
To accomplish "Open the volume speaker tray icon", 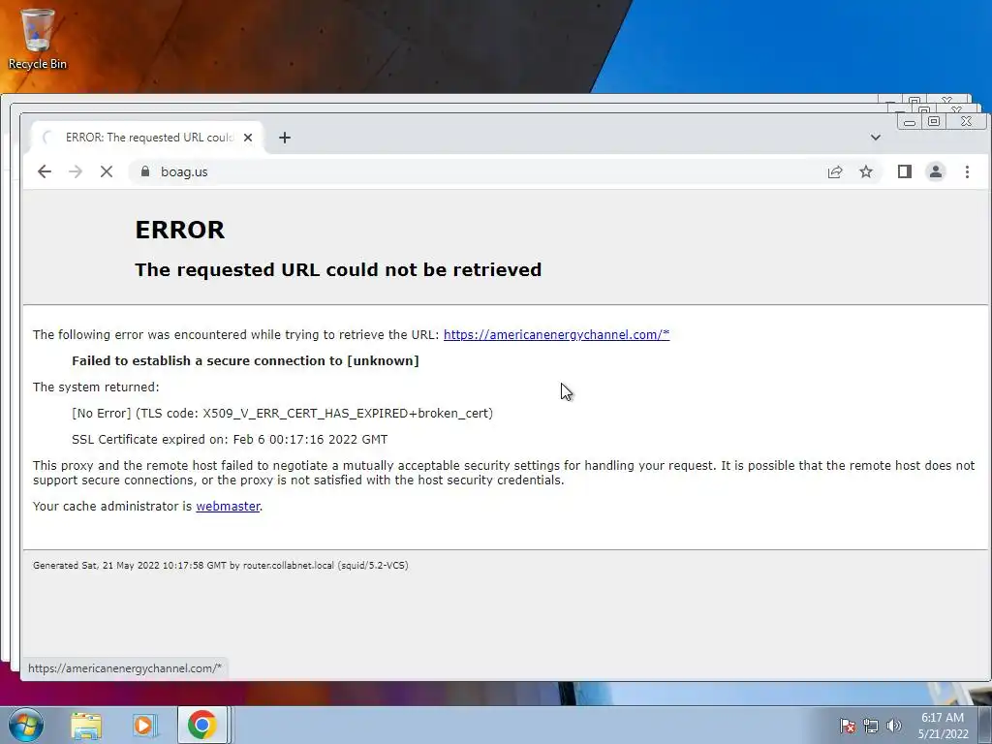I will click(894, 726).
